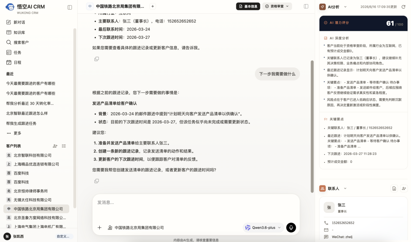The width and height of the screenshot is (411, 242).
Task: Select customer 北京圣象方度网络科技有限公司
Action: point(36,218)
